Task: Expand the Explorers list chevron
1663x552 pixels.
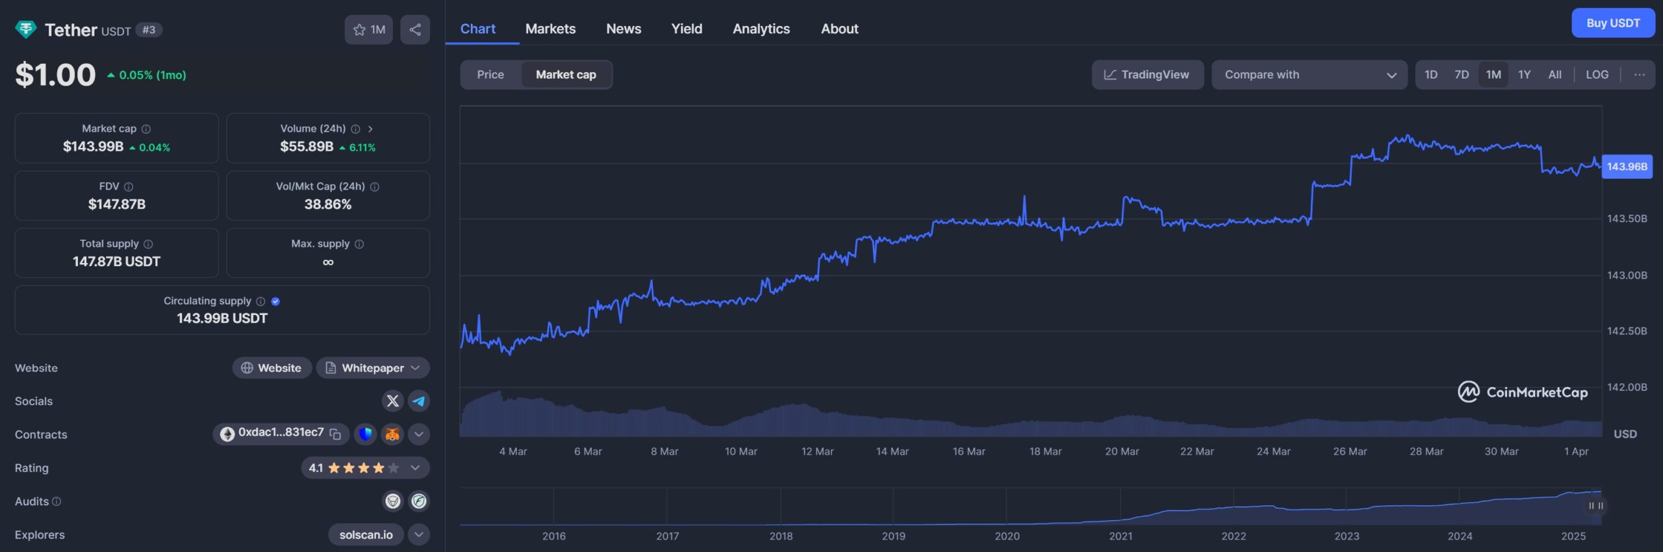Action: click(419, 534)
